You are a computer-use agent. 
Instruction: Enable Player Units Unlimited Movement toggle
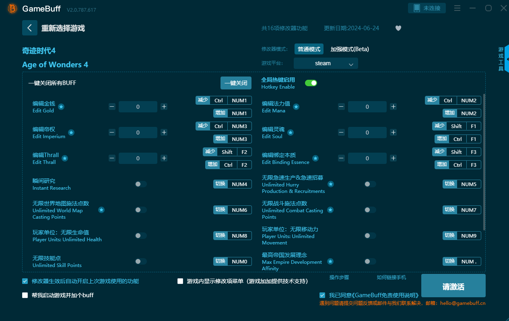point(370,236)
